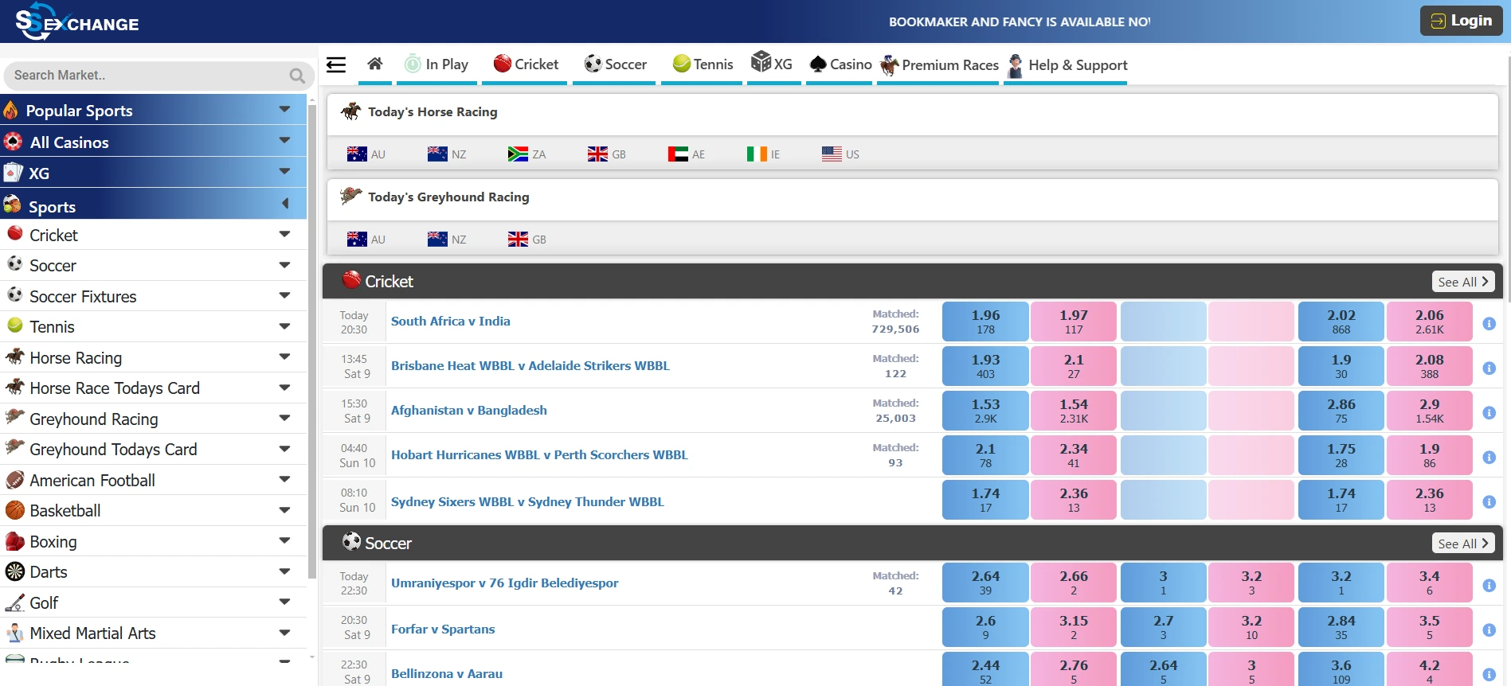Screen dimensions: 1511x686
Task: Expand Golf in the sidebar
Action: [x=153, y=602]
